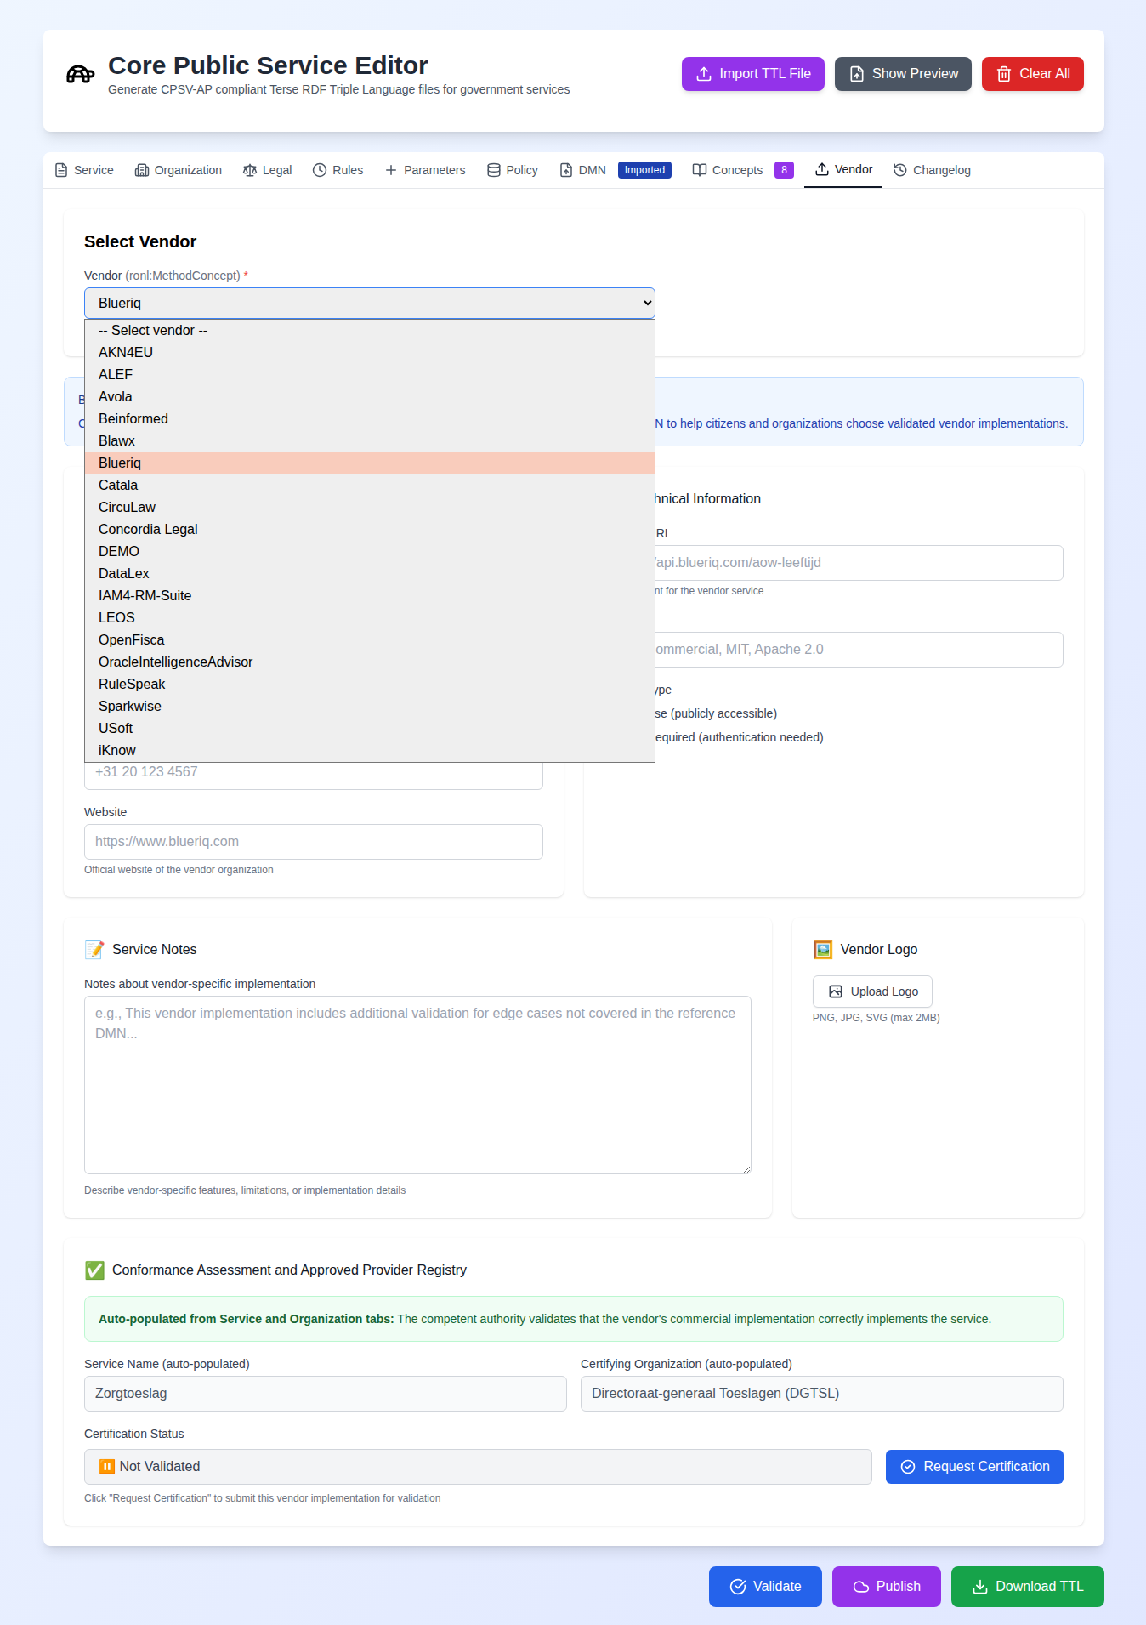Click Download TTL
This screenshot has width=1146, height=1625.
[1027, 1586]
